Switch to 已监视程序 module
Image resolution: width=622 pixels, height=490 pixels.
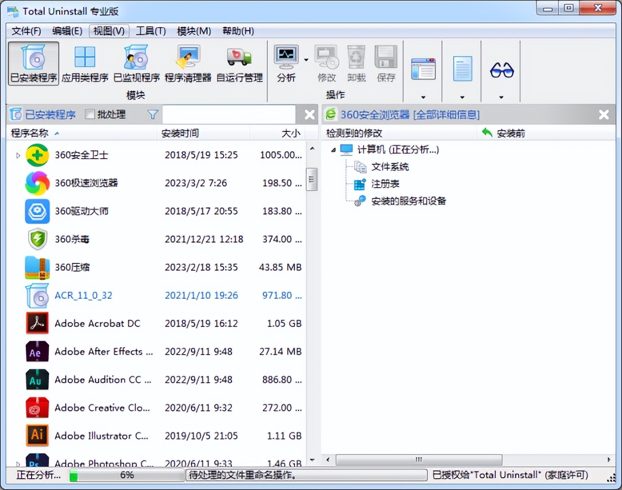click(x=136, y=63)
